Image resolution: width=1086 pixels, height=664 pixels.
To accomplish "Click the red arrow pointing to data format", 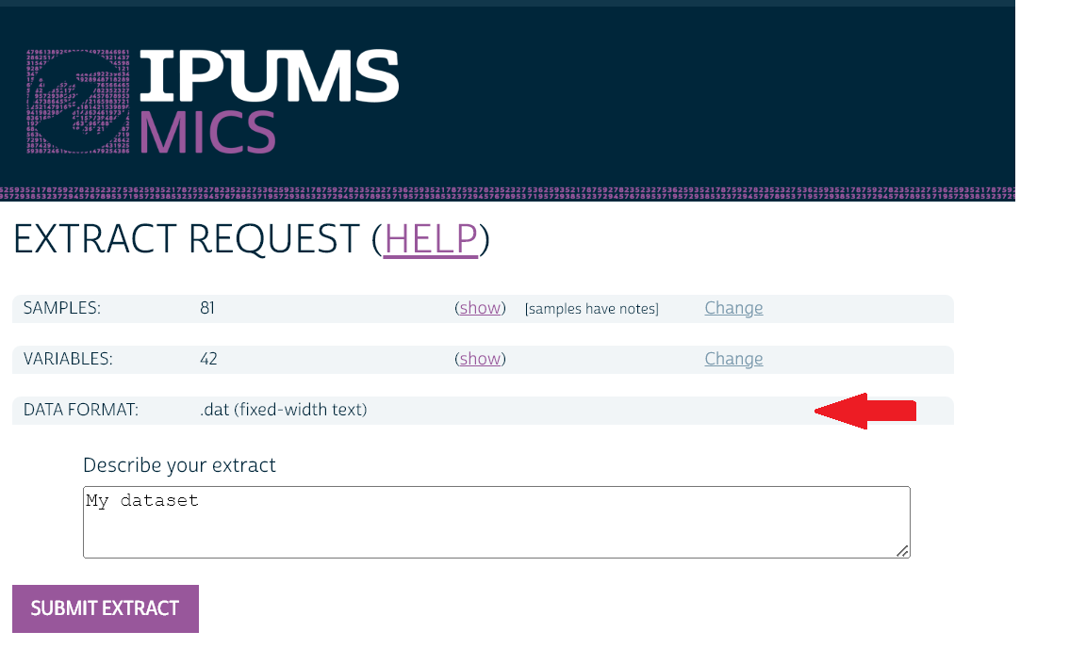I will [x=864, y=411].
